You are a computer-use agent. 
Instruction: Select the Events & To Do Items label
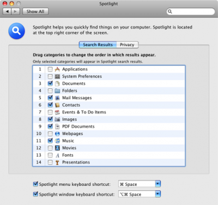(84, 112)
